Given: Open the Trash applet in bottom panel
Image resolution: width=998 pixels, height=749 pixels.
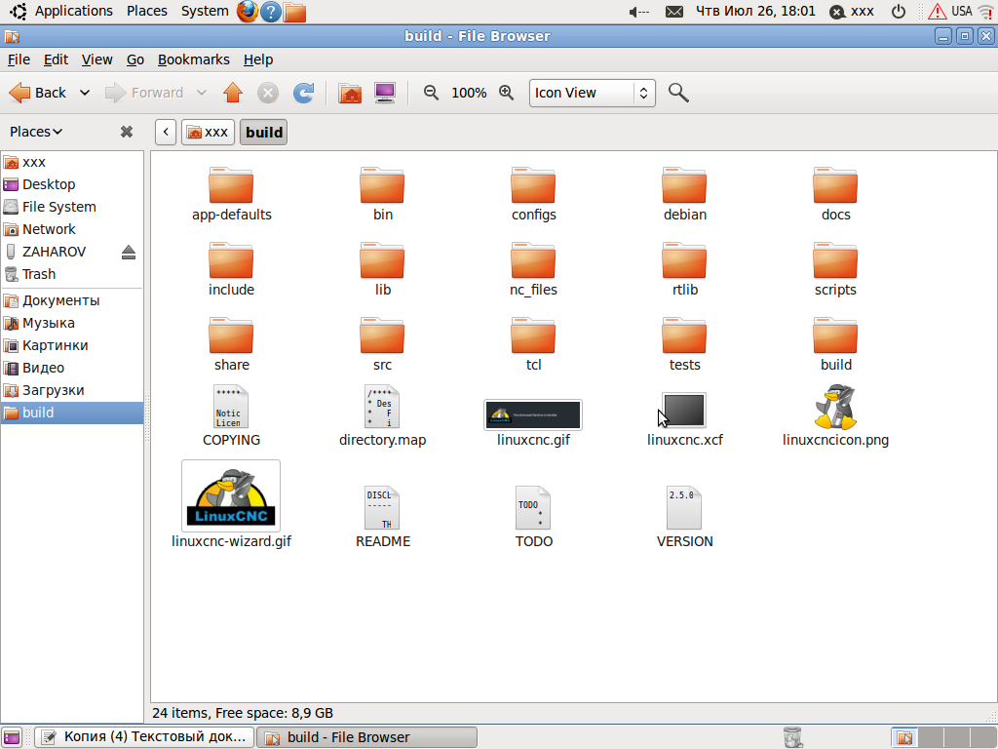Looking at the screenshot, I should tap(792, 737).
